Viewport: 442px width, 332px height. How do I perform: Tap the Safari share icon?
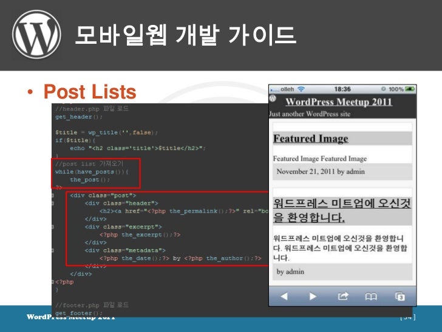tap(343, 296)
